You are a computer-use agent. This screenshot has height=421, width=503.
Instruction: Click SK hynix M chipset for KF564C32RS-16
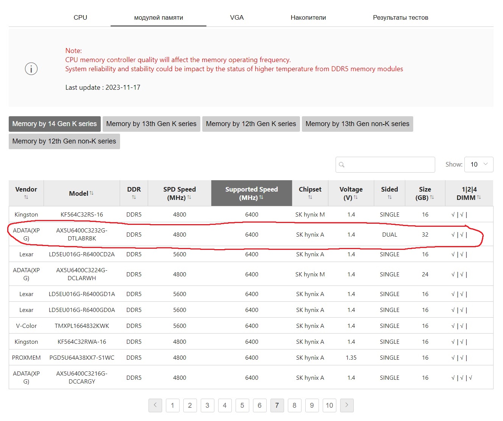coord(310,214)
